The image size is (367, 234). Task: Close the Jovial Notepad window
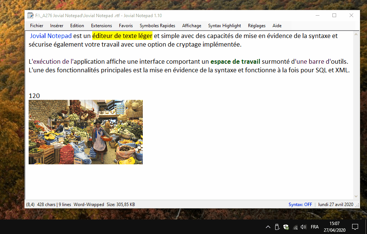click(351, 16)
